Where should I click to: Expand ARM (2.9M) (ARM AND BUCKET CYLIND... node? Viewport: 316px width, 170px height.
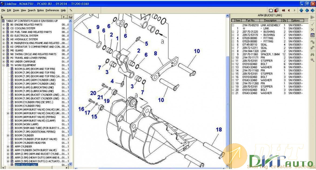8,154
